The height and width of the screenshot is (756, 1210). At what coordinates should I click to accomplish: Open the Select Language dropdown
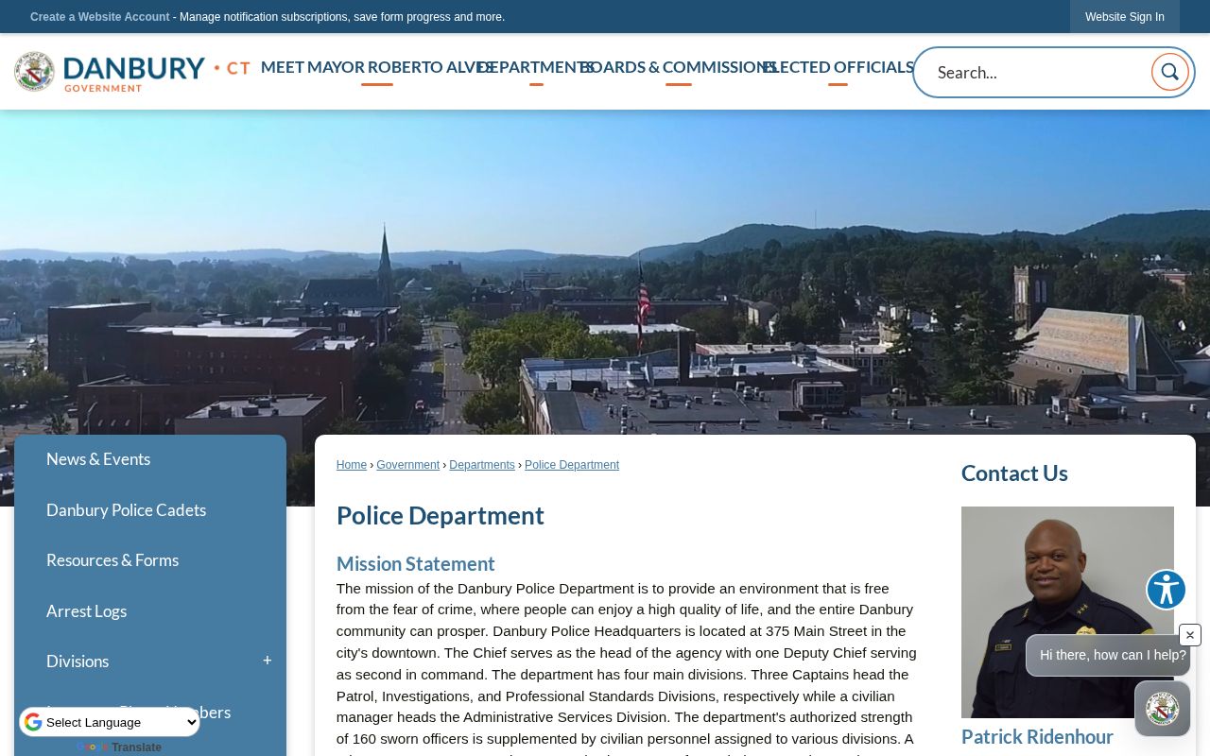point(110,723)
